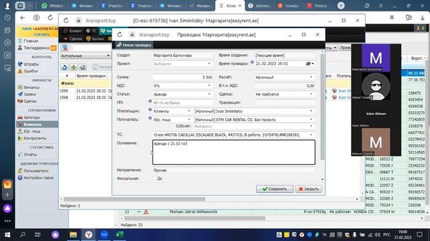
Task: Click into the Сумма field showing 5 500
Action: point(183,78)
